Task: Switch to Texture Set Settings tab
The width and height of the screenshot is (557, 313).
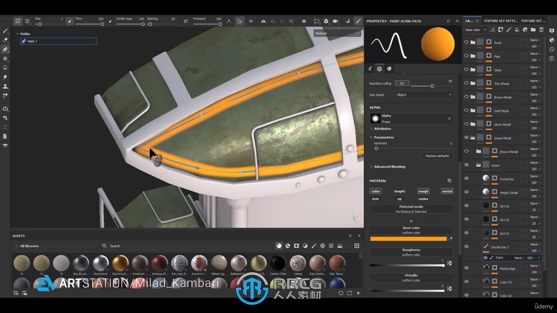Action: (x=501, y=21)
